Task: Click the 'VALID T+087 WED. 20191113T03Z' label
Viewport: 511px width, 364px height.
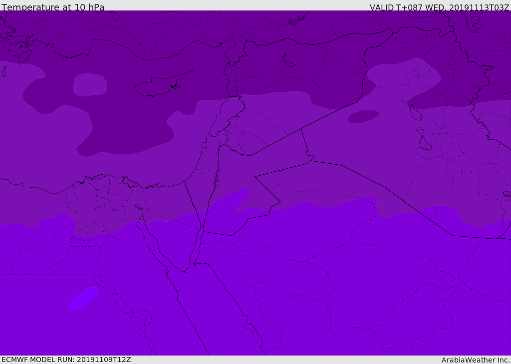Action: coord(439,7)
